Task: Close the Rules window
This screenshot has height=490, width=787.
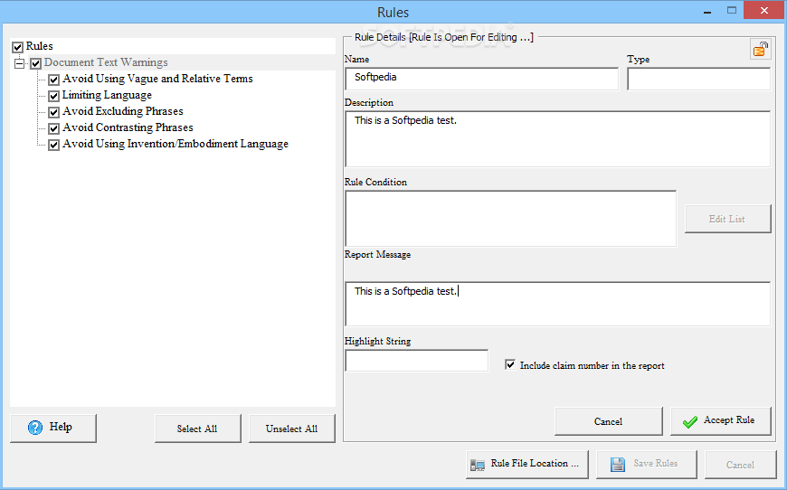Action: [x=763, y=11]
